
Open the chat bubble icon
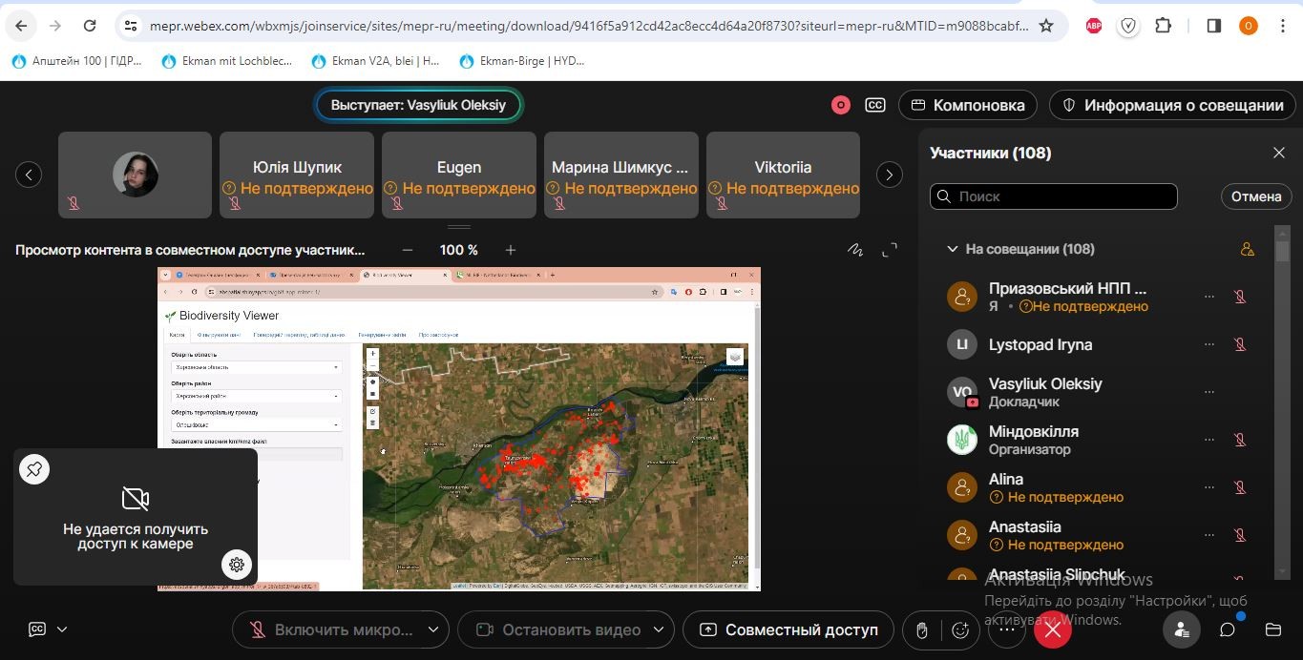click(x=1228, y=629)
